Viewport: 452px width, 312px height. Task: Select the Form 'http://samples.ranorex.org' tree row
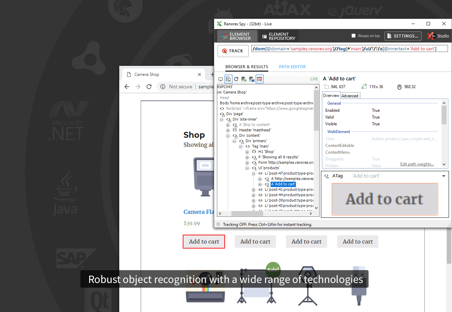click(x=286, y=162)
